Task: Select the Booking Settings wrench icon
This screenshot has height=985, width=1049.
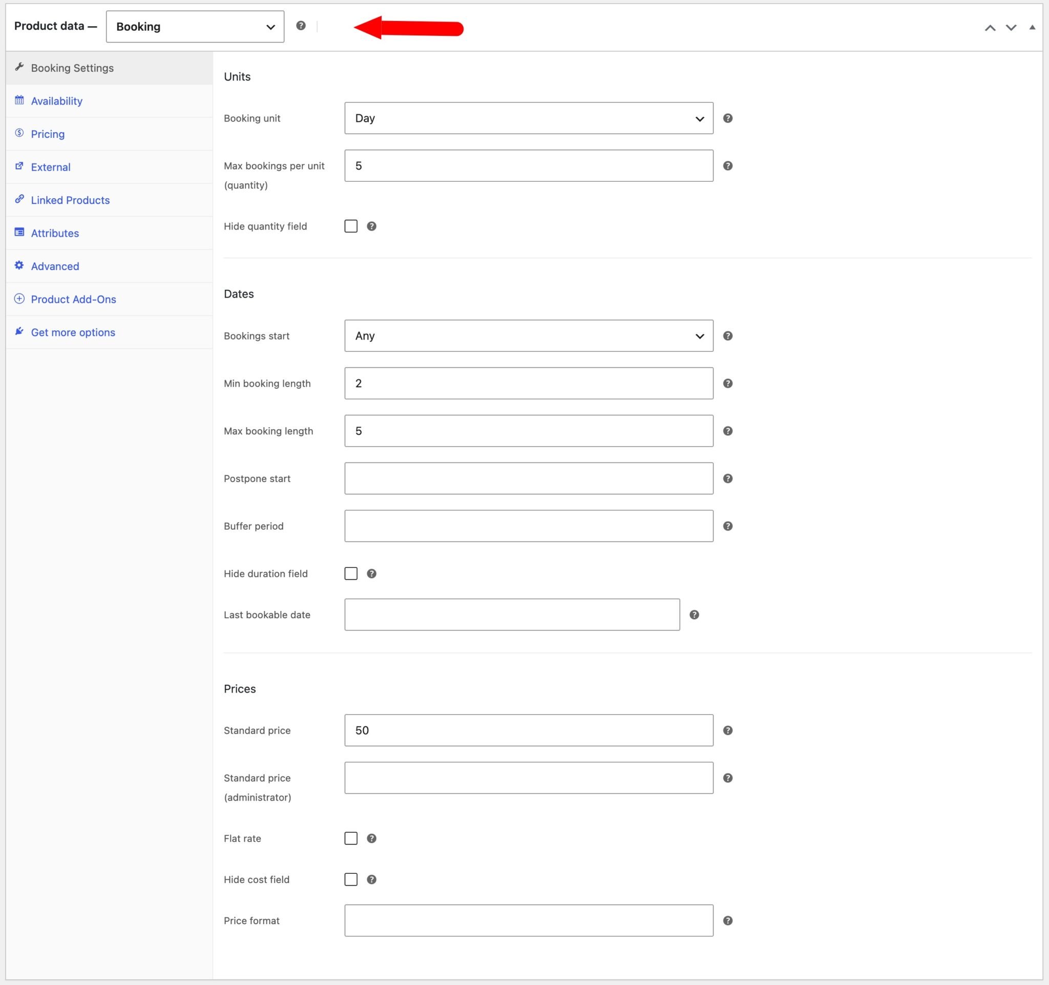Action: 19,67
